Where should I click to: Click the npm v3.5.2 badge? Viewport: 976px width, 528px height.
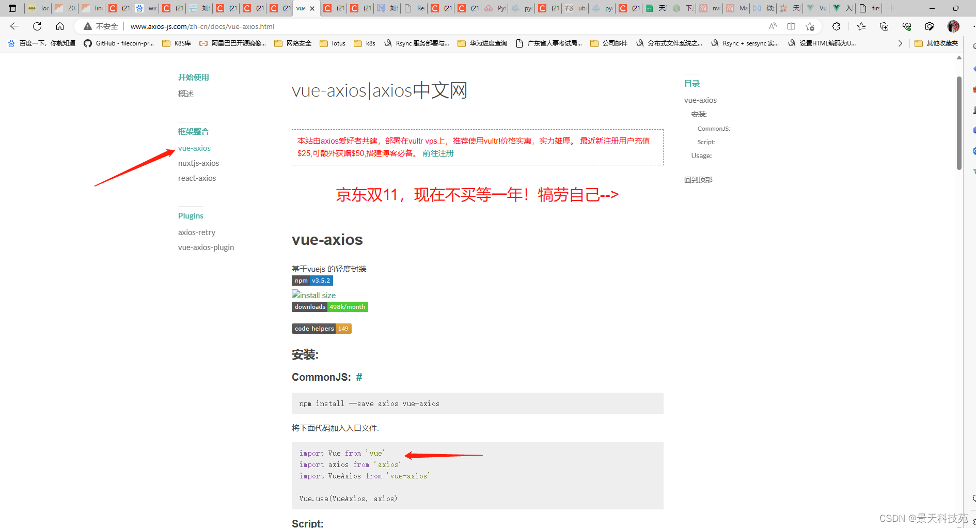point(312,281)
